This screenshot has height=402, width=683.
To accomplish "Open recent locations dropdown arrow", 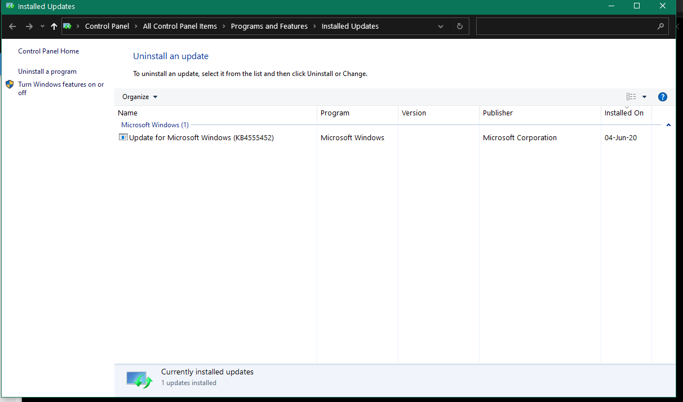I will coord(42,26).
